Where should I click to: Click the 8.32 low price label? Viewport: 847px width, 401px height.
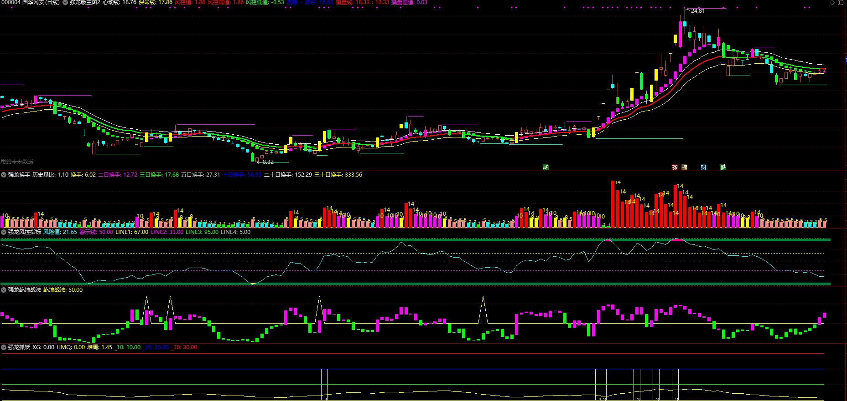pos(268,162)
